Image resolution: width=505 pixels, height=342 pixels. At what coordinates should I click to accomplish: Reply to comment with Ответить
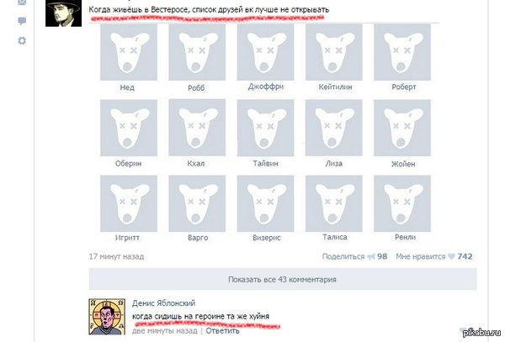tap(222, 331)
